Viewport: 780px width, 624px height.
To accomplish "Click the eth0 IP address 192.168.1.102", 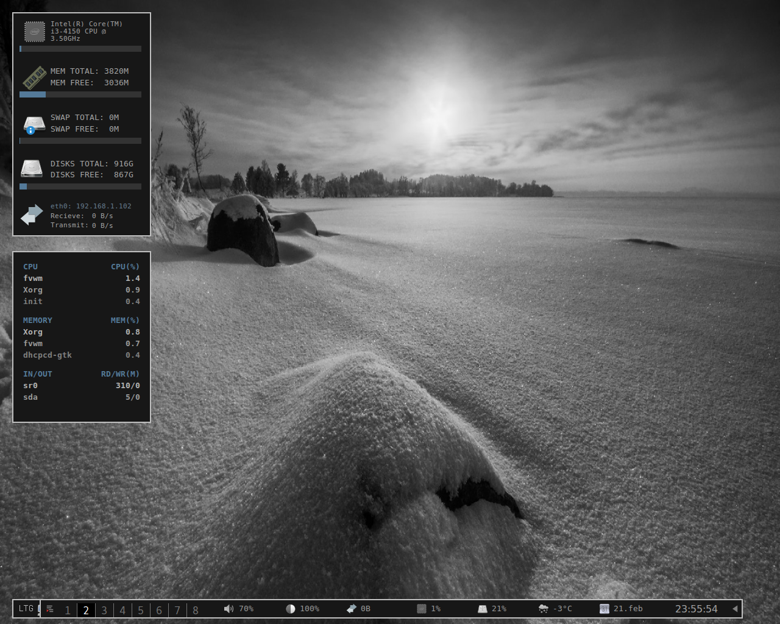I will coord(104,206).
